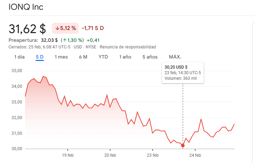Viewport: 255px width, 163px height.
Task: Click the "24 feb" date axis label
Action: 195,155
